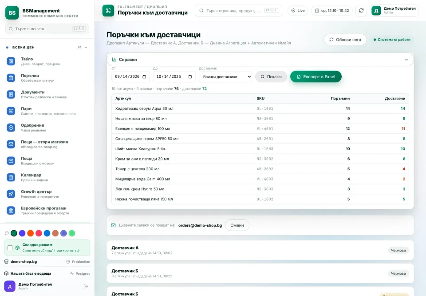Viewport: 426px width, 296px height.
Task: Select Growth център in the sidebar menu
Action: (x=47, y=194)
